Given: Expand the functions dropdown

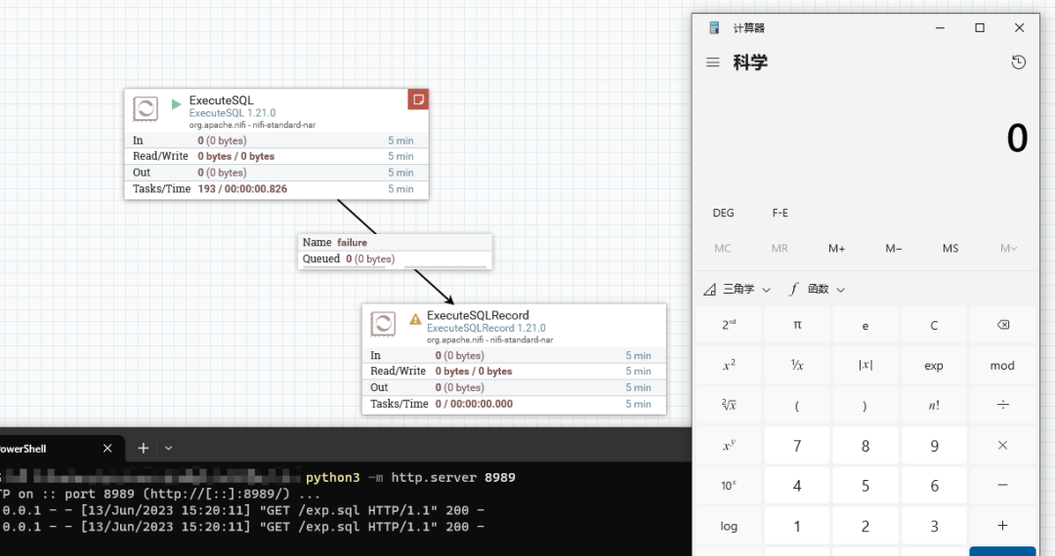Looking at the screenshot, I should 817,289.
